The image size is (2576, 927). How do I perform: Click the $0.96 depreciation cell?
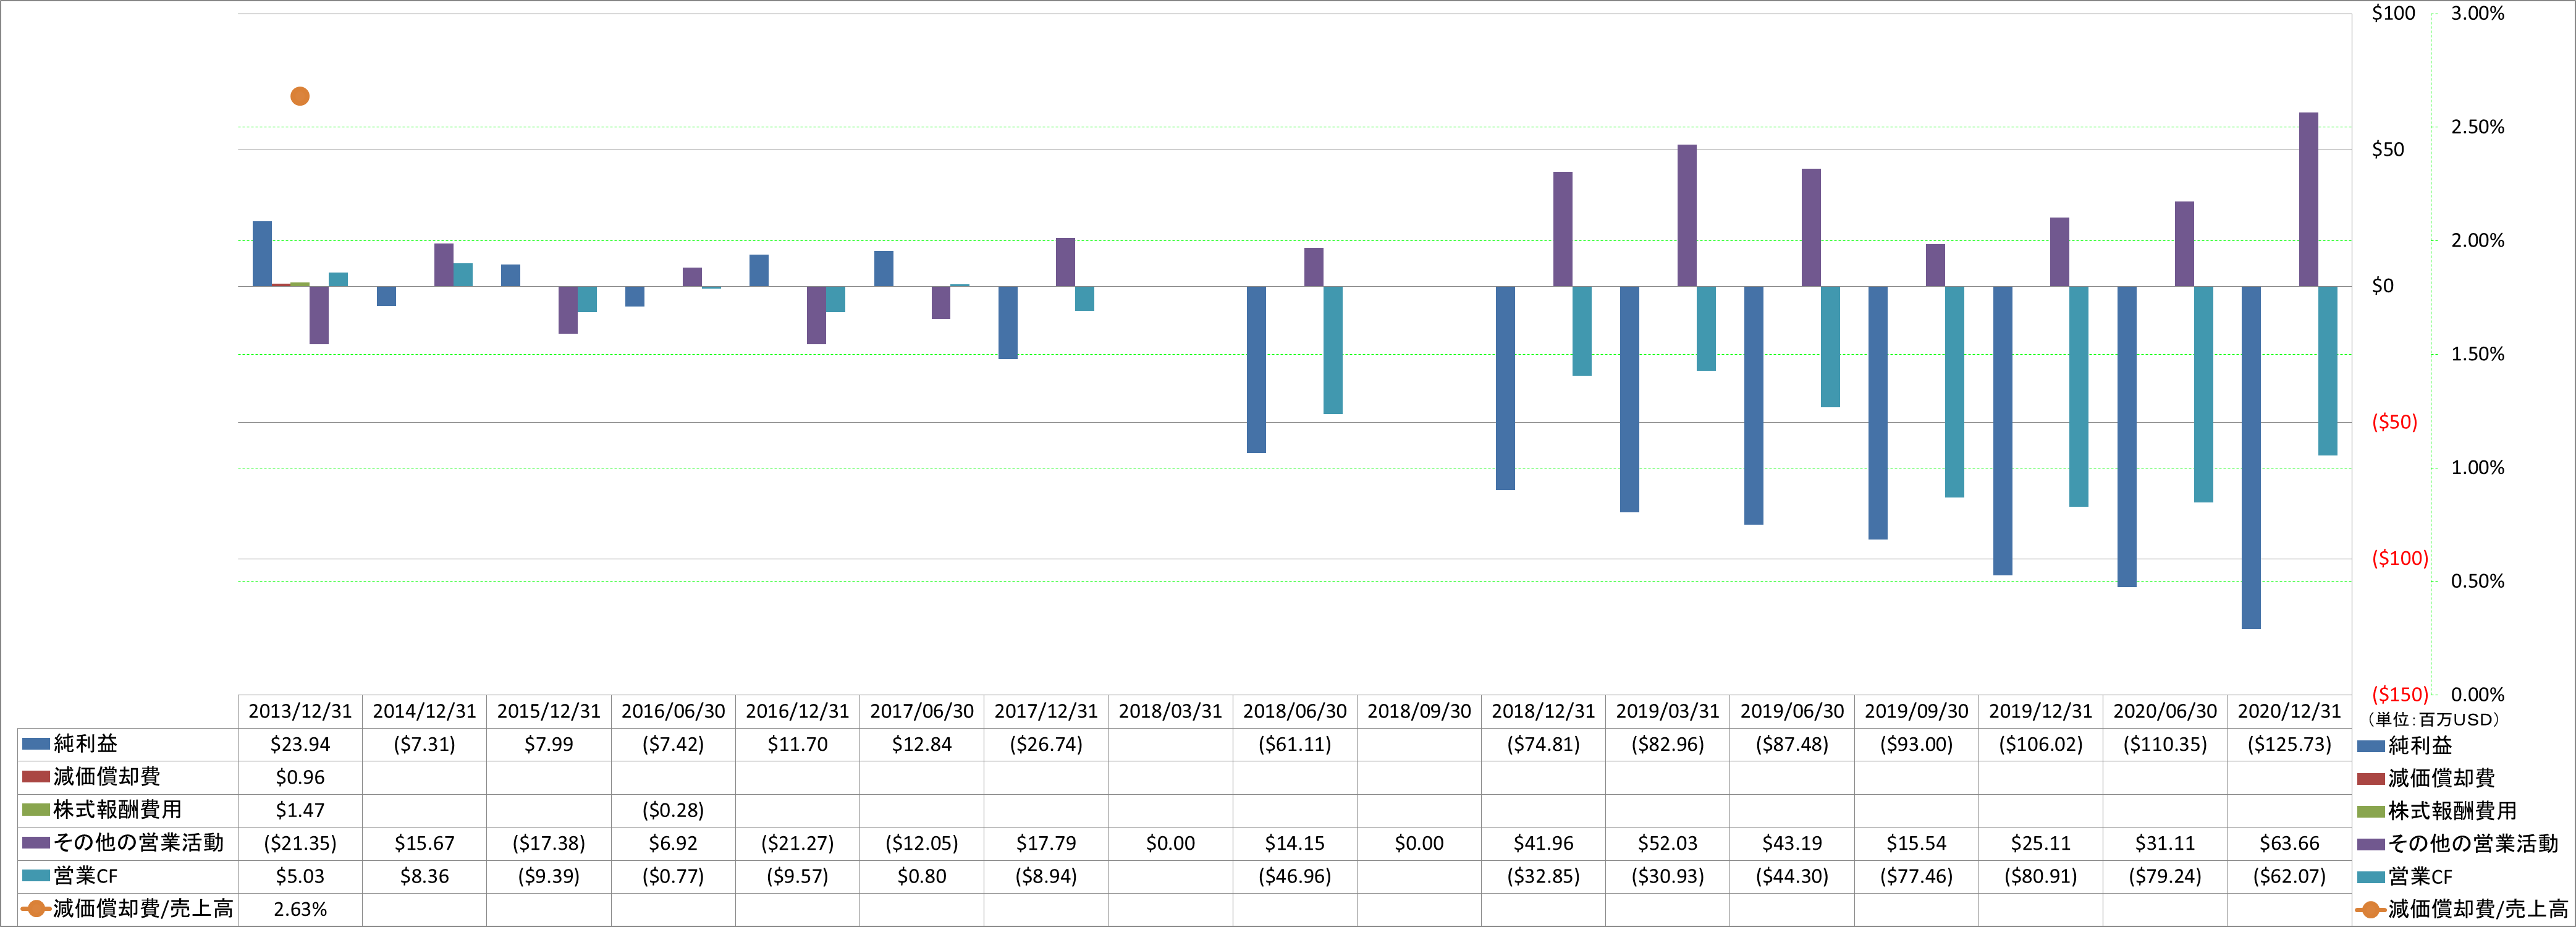click(x=300, y=777)
